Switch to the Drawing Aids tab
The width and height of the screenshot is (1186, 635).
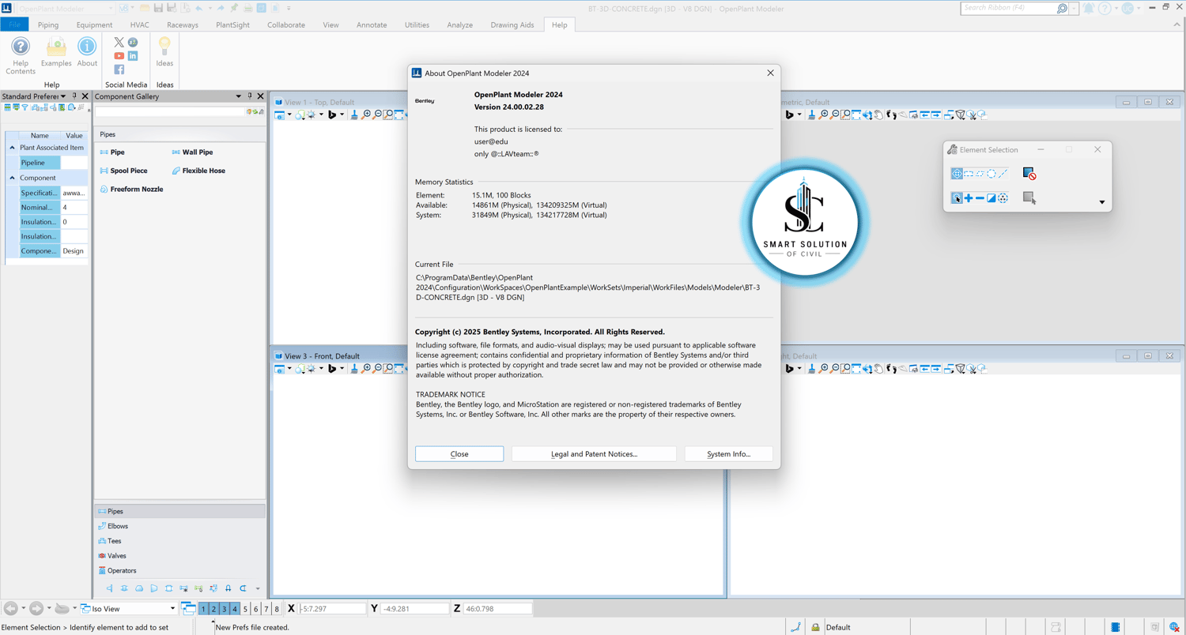tap(512, 24)
